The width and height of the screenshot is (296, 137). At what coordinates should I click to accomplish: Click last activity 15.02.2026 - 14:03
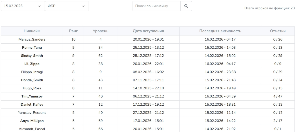click(x=220, y=48)
